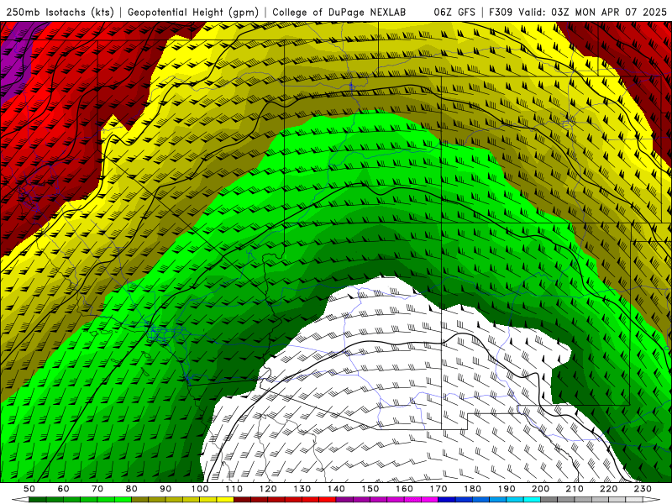
Task: Click the dark olive swatch on the color bar
Action: point(139,500)
